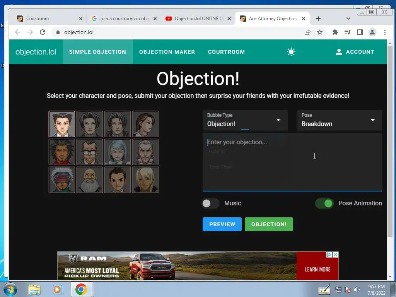Viewport: 396px width, 297px height.
Task: Go to the Courtroom section
Action: (x=226, y=52)
